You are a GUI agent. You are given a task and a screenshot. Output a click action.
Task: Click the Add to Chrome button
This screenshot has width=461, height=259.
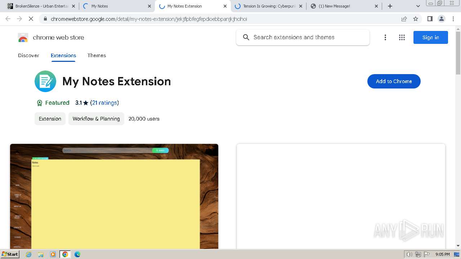click(394, 81)
